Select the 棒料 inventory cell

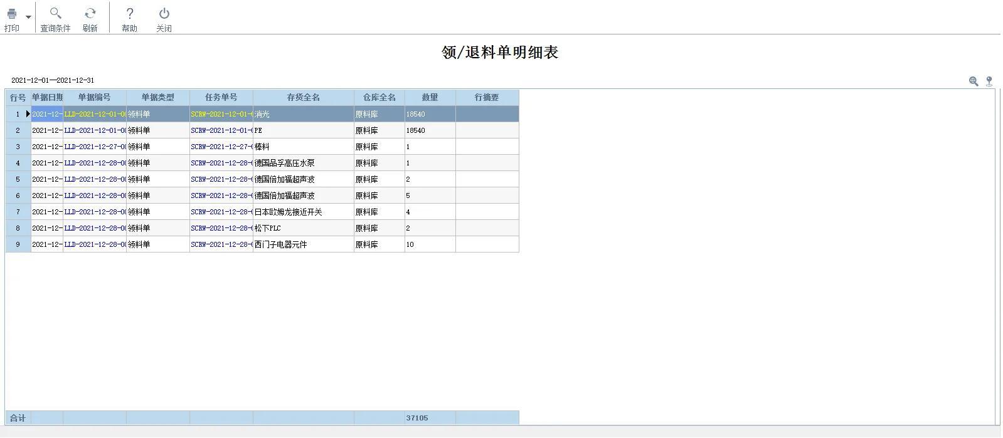coord(304,147)
